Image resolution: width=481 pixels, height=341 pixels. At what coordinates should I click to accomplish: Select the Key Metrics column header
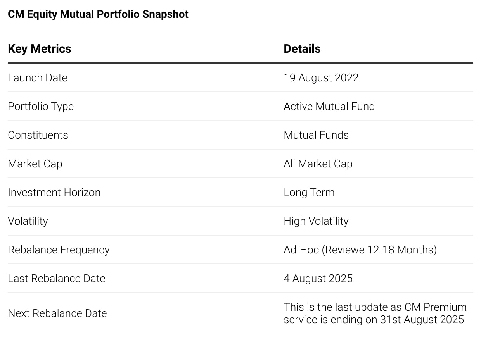[40, 49]
